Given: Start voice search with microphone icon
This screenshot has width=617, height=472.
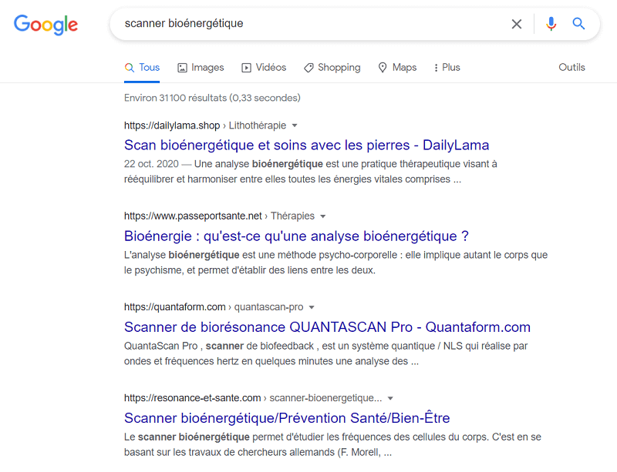Looking at the screenshot, I should pyautogui.click(x=551, y=24).
